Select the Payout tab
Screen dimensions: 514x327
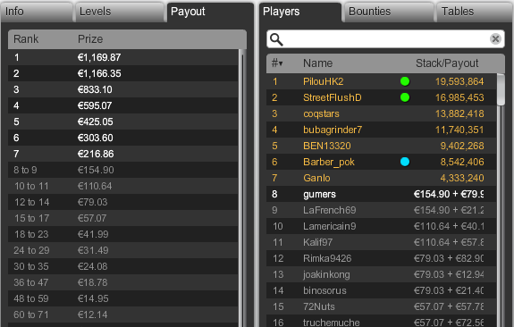pyautogui.click(x=210, y=12)
